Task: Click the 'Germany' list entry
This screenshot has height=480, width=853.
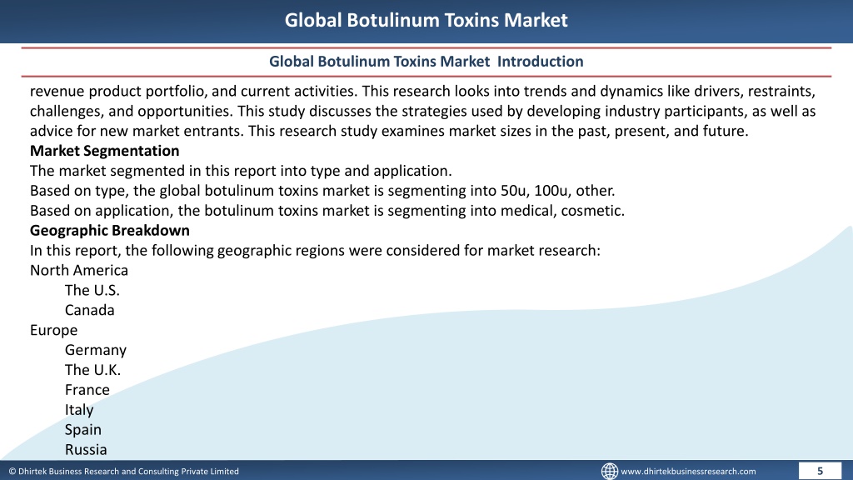Action: (x=96, y=350)
